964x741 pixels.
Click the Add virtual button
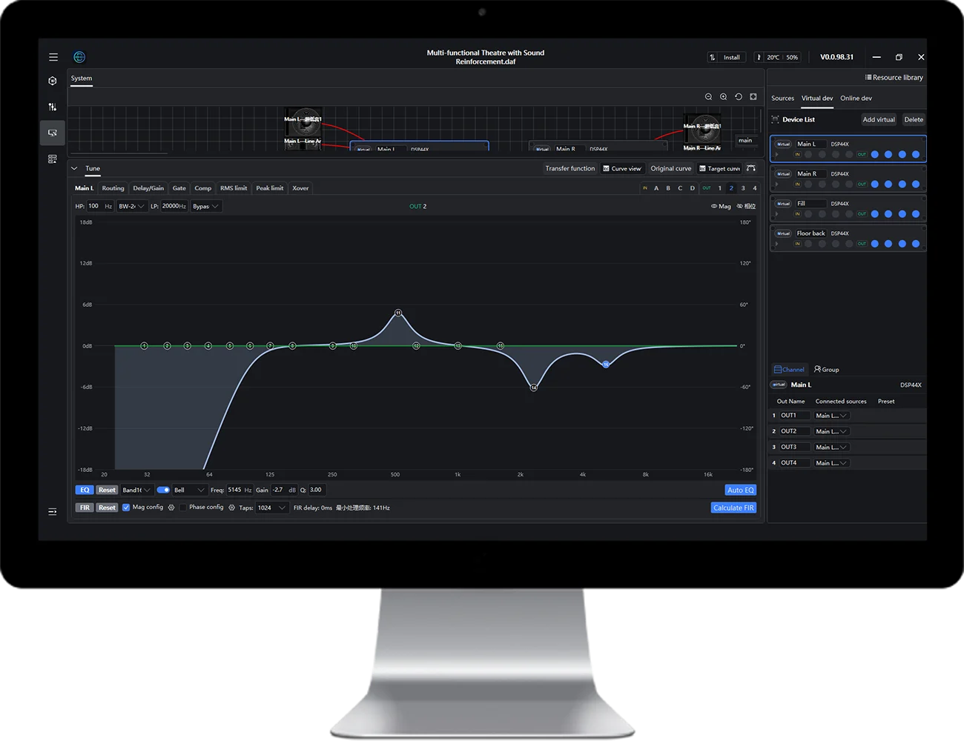(879, 119)
